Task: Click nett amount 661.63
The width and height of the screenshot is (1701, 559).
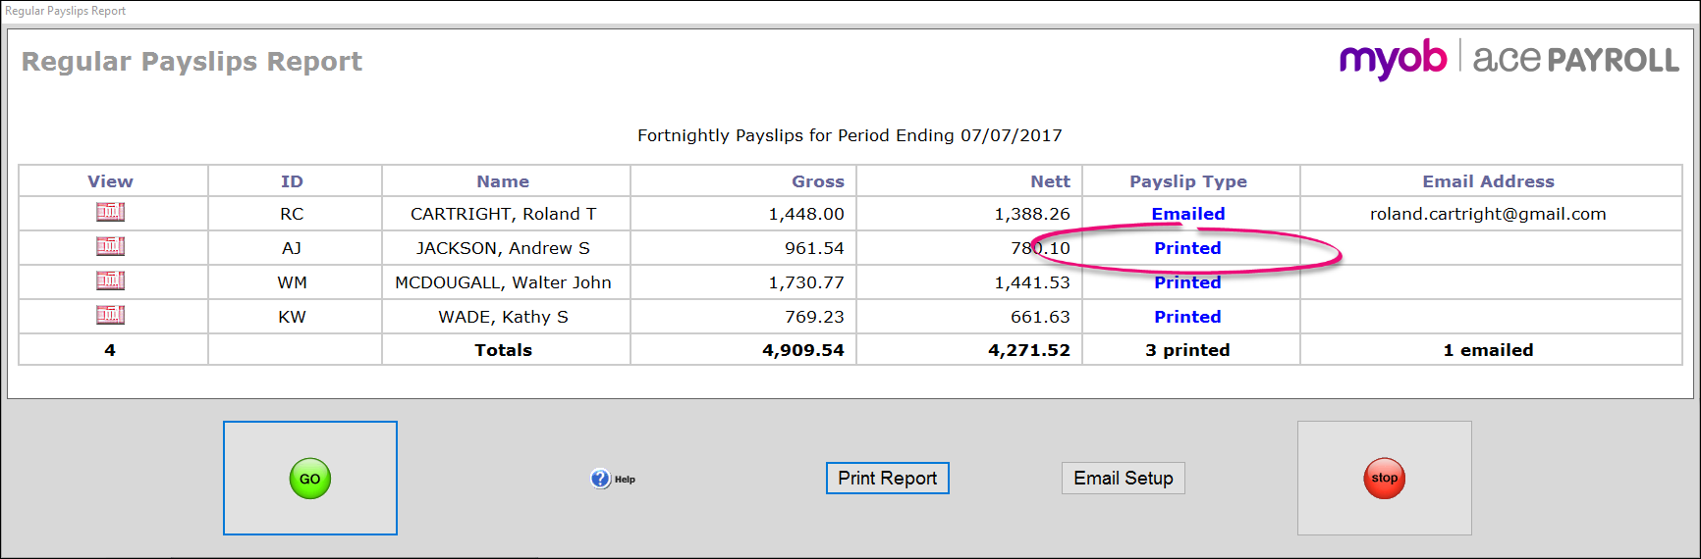Action: click(1040, 317)
